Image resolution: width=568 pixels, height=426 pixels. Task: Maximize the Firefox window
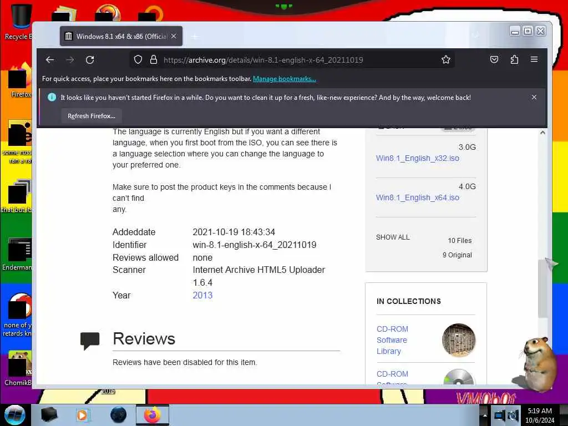click(x=528, y=32)
